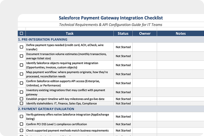Click Status cell for 'Document transaction volume estimates'

(x=123, y=56)
